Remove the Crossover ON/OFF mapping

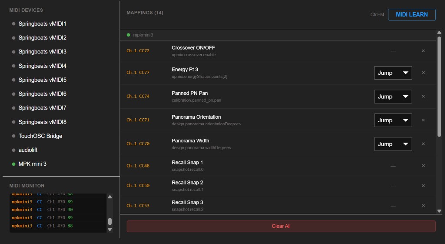[x=423, y=51]
